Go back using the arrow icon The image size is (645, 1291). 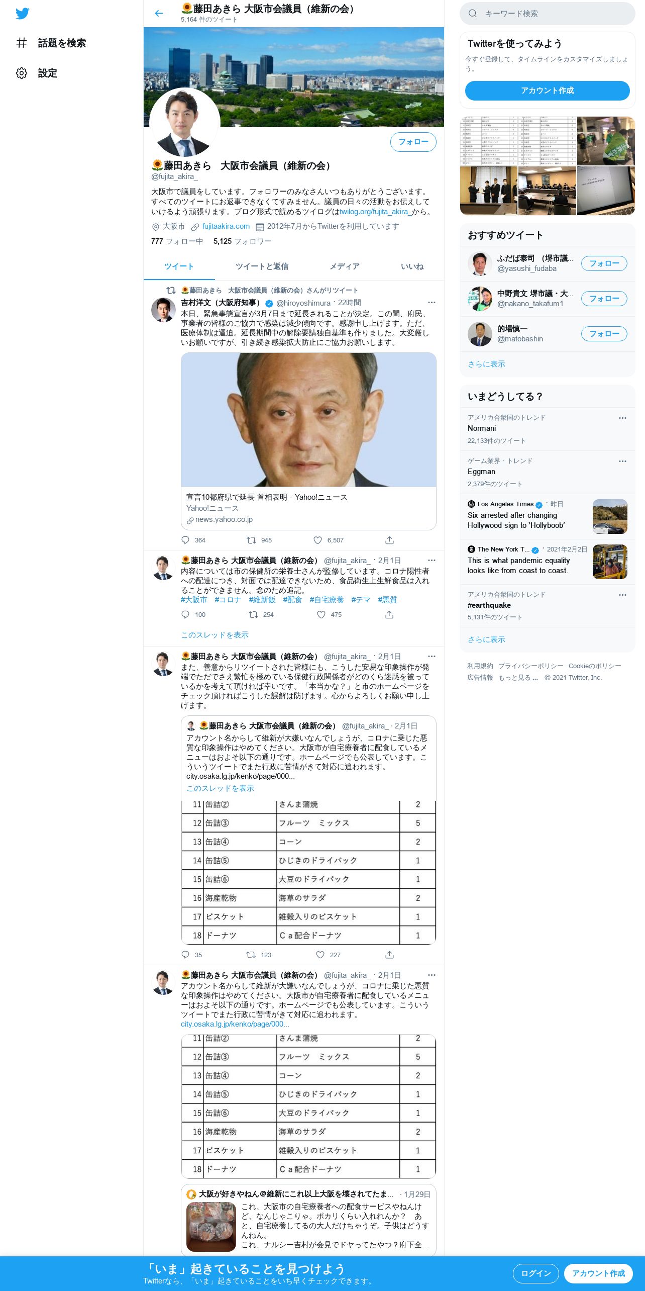tap(159, 14)
